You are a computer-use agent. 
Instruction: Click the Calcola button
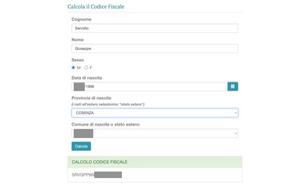[x=81, y=146]
